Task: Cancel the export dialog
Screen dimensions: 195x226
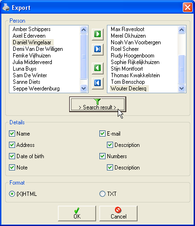Action: point(118,213)
